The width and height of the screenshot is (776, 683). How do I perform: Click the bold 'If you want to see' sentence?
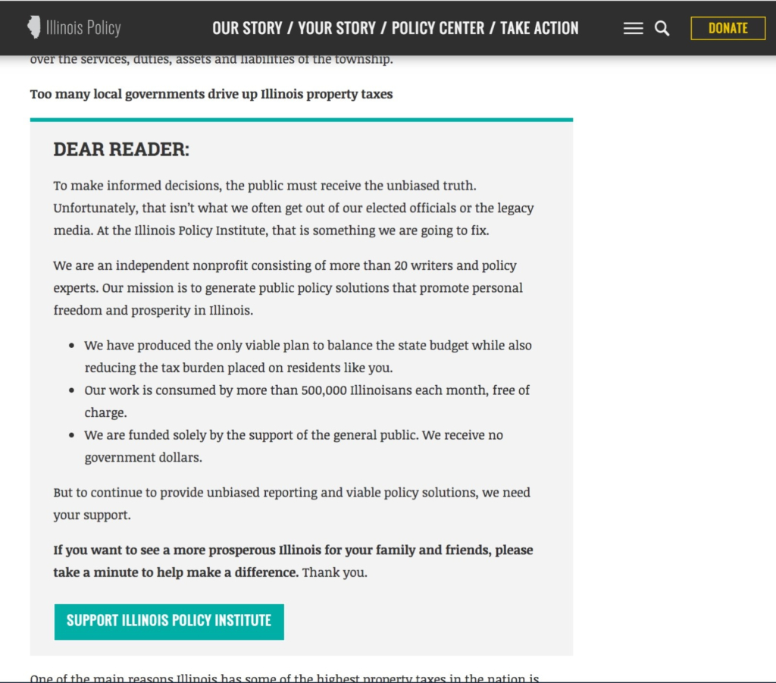(293, 561)
